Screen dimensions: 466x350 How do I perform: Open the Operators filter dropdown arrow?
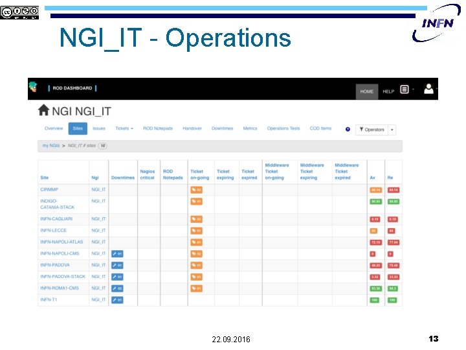point(392,130)
